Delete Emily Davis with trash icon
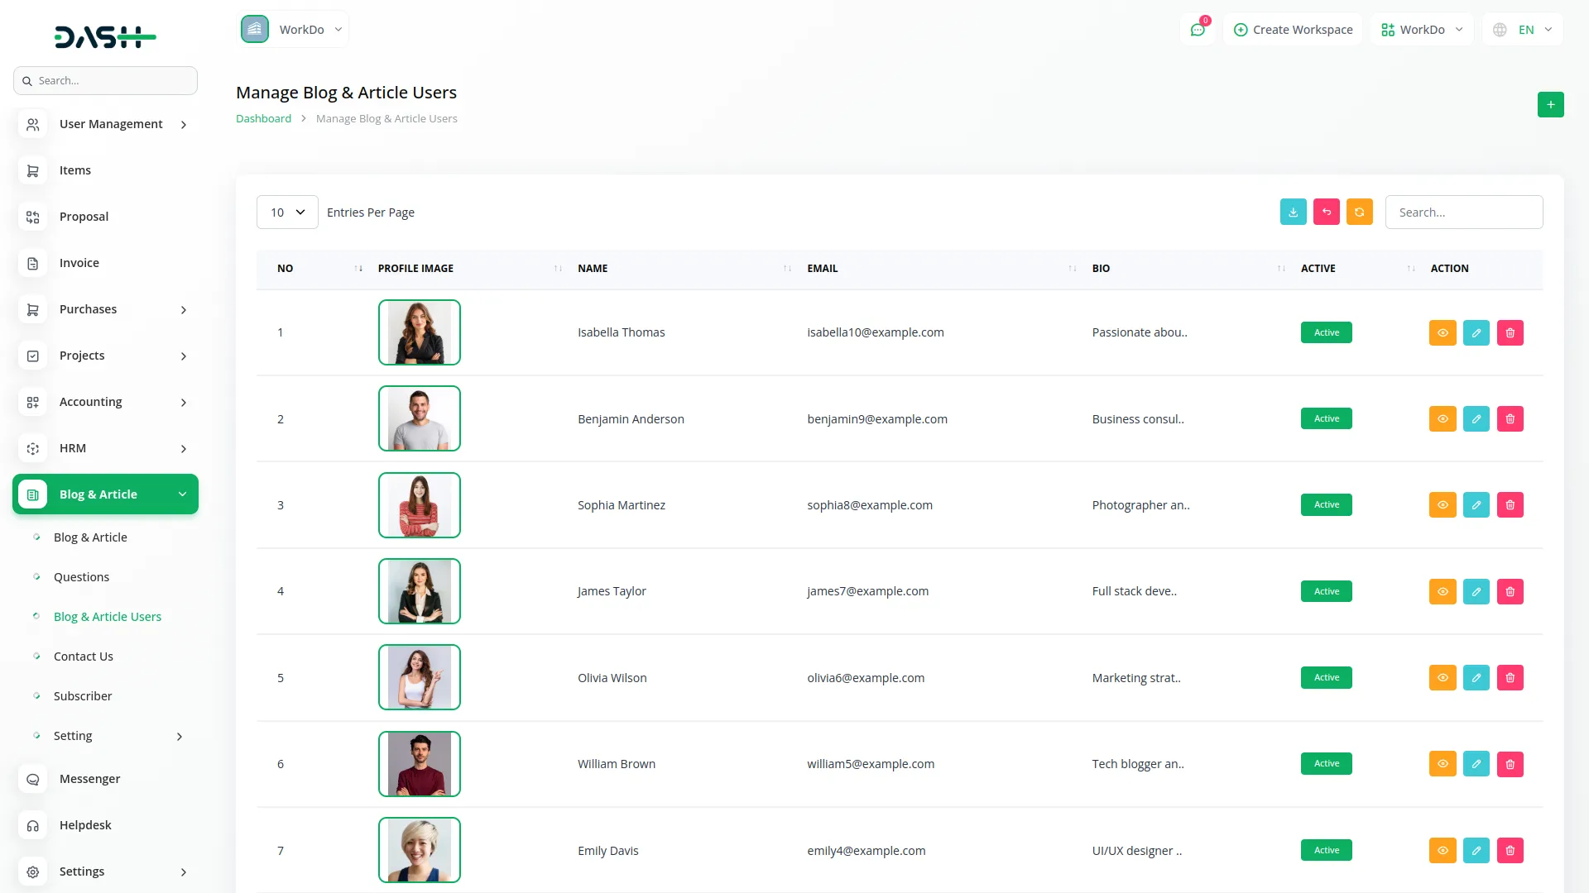 coord(1510,851)
